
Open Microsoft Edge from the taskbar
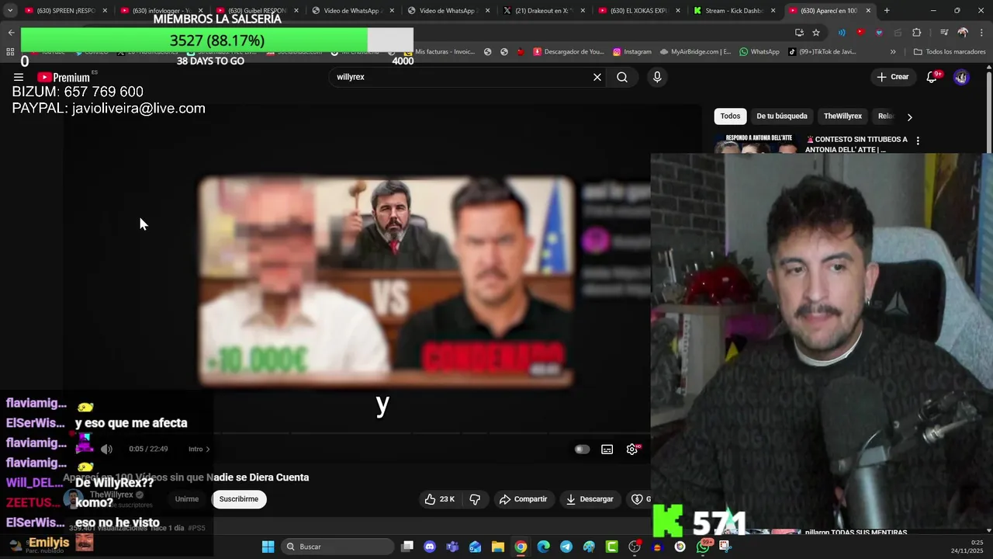tap(543, 547)
